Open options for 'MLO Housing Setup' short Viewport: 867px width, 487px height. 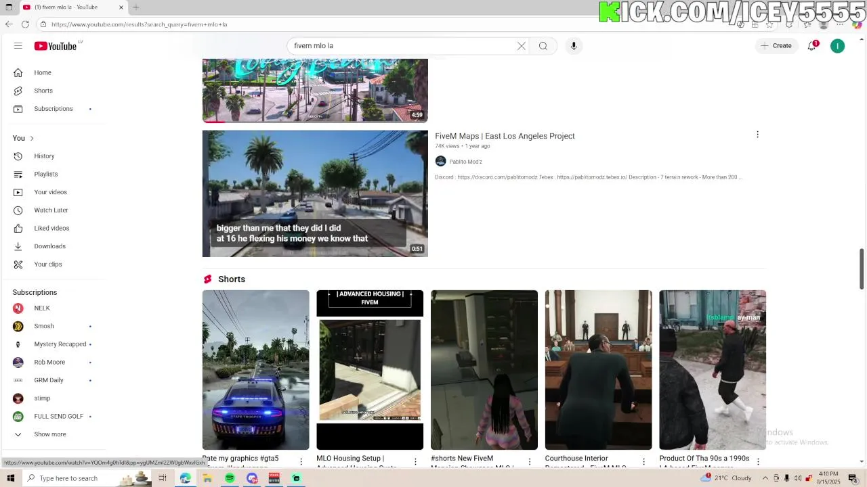tap(415, 461)
